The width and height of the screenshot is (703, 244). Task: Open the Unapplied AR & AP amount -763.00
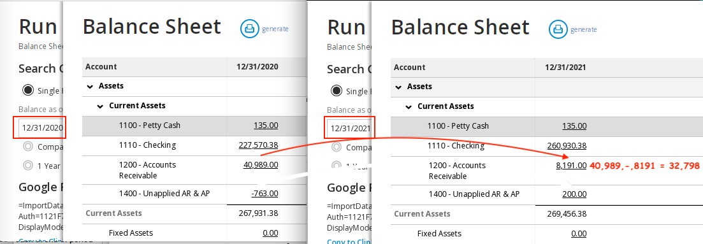point(265,193)
